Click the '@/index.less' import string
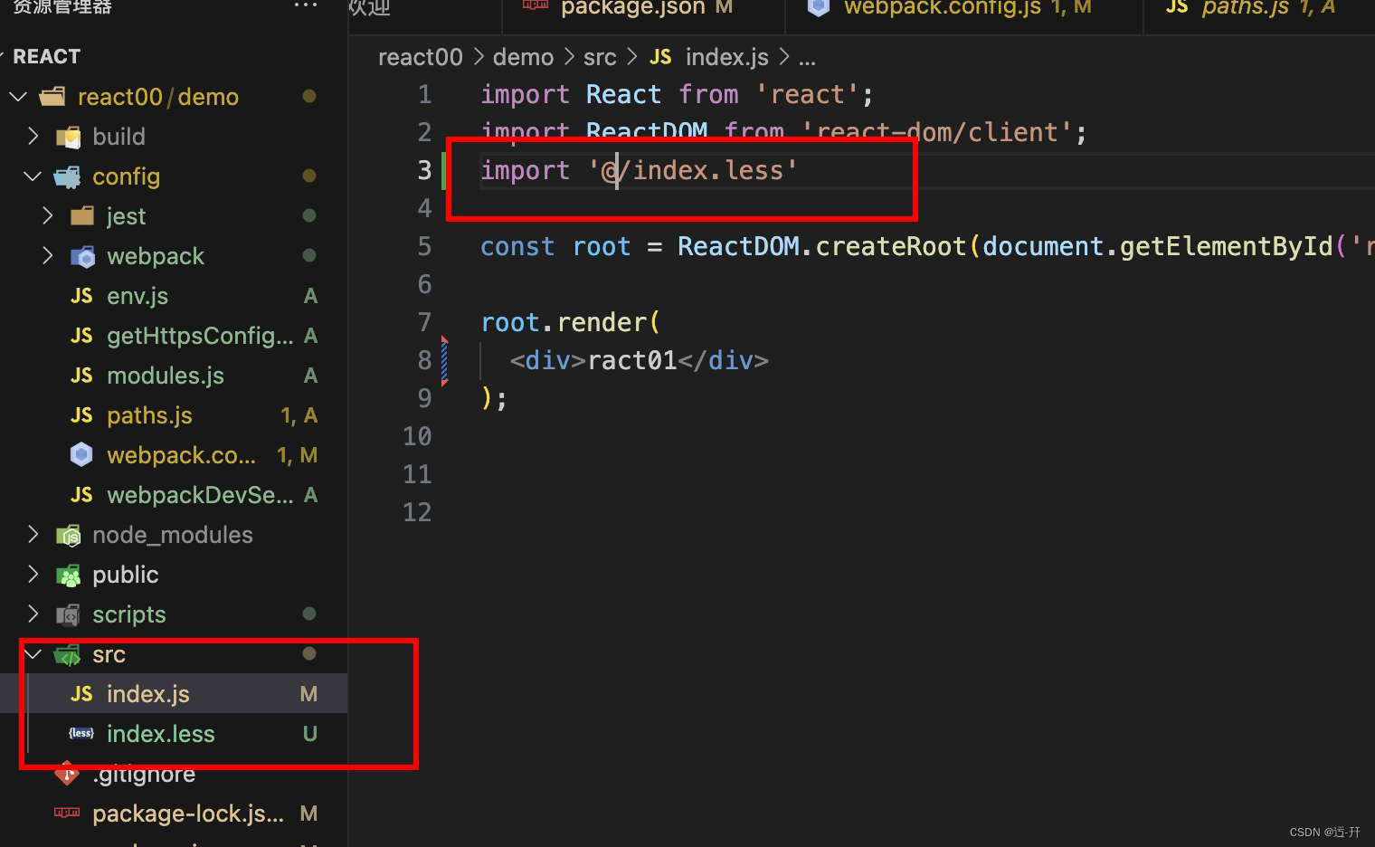 (693, 170)
